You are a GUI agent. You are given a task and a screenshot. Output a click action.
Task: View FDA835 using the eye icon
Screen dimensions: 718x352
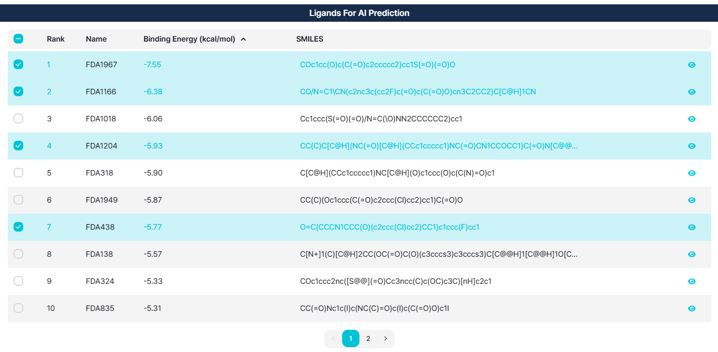coord(691,308)
